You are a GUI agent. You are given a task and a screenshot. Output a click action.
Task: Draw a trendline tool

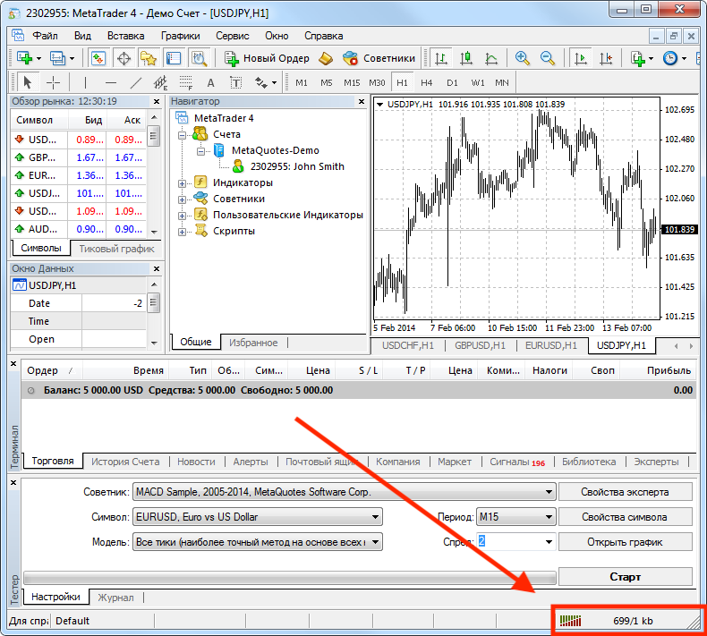(x=136, y=82)
